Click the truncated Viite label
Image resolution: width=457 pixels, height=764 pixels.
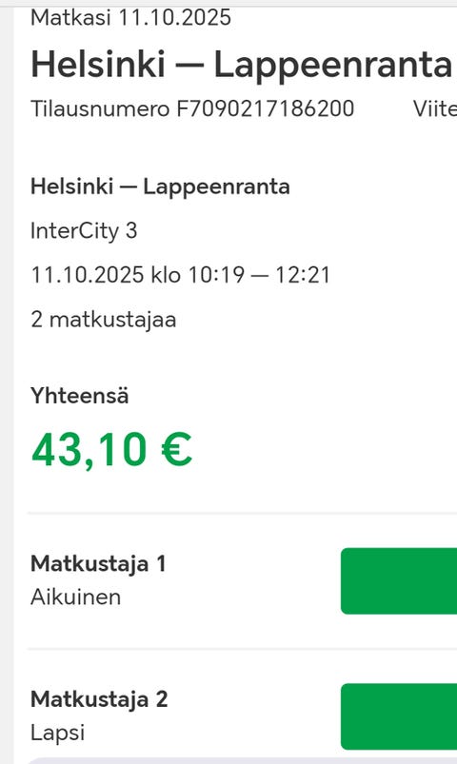(435, 108)
